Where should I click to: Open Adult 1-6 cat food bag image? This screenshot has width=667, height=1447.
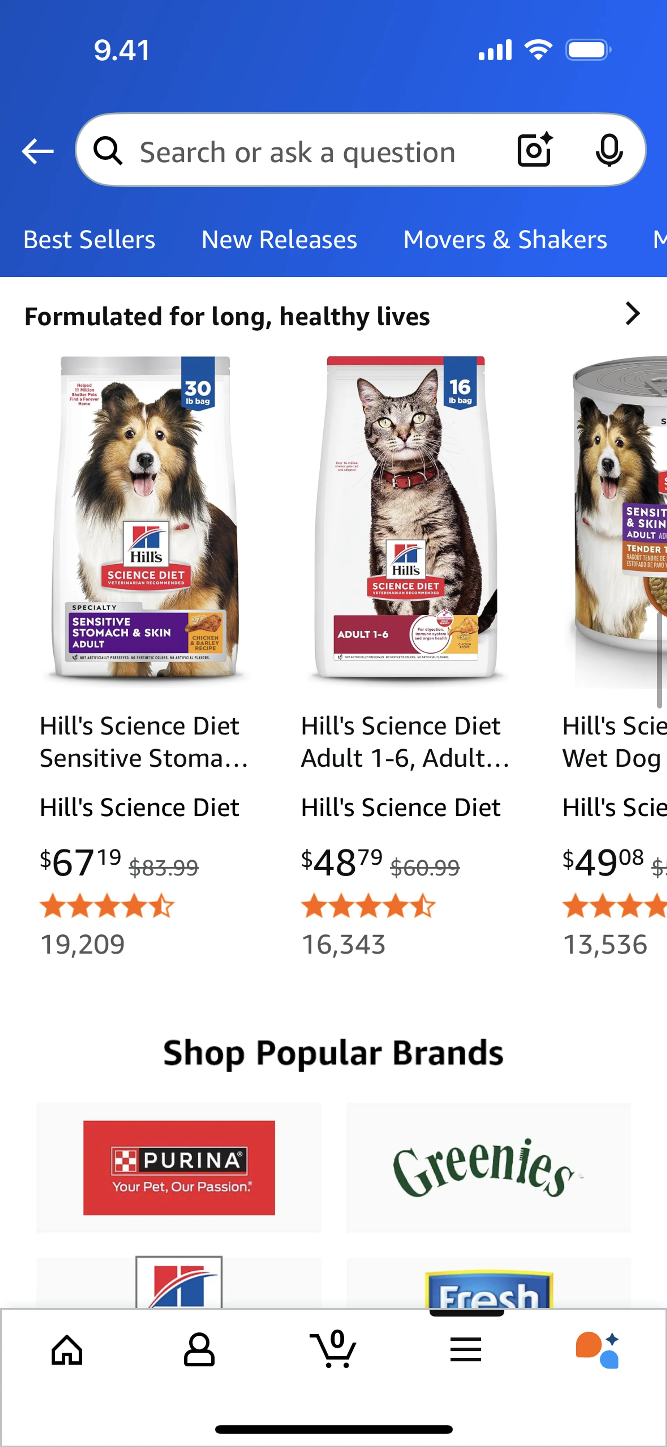(x=406, y=518)
